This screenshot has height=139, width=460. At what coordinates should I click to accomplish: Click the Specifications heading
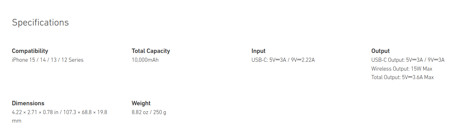pos(40,23)
